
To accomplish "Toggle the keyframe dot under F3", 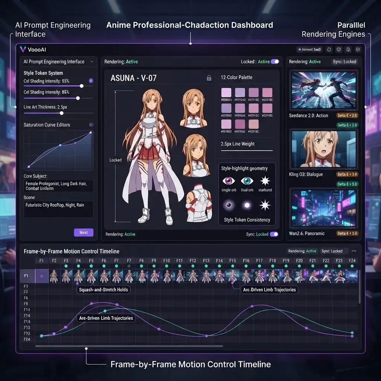I will tap(66, 266).
